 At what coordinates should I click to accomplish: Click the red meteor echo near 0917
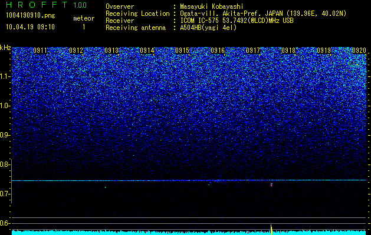point(271,184)
